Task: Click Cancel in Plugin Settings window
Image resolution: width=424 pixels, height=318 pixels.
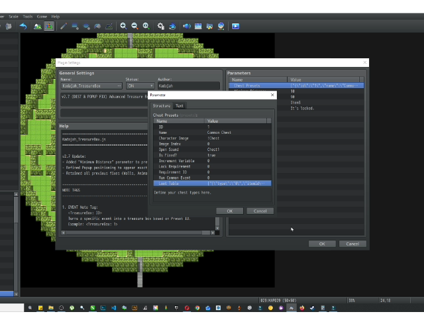Action: coord(352,244)
